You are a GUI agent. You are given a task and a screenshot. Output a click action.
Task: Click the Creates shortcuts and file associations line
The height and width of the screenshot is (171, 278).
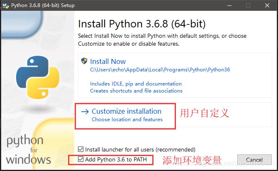point(136,90)
